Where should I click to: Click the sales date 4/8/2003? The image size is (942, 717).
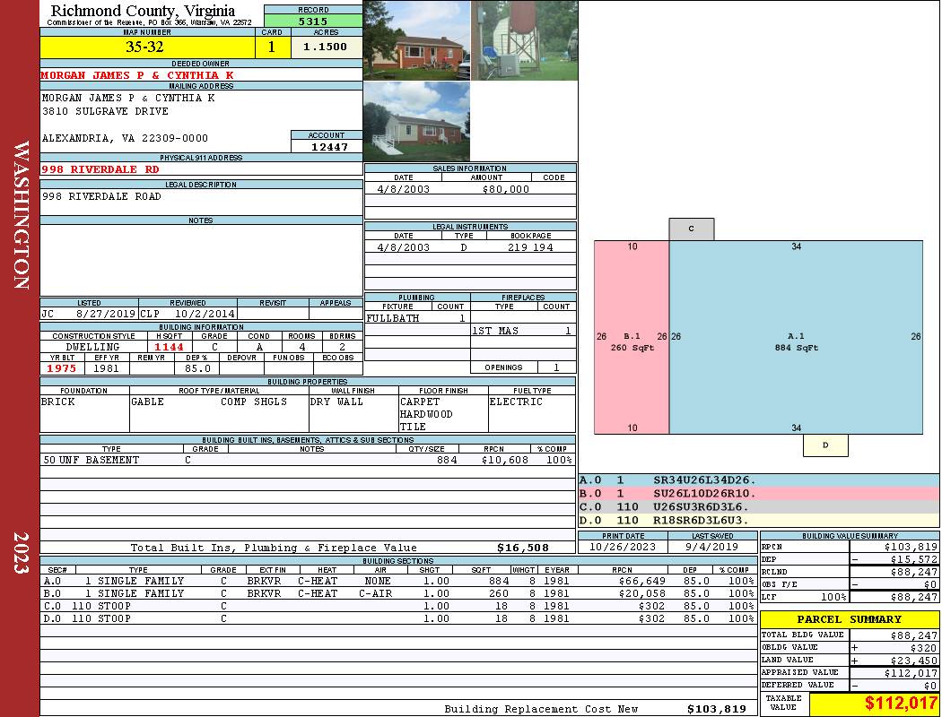tap(403, 189)
